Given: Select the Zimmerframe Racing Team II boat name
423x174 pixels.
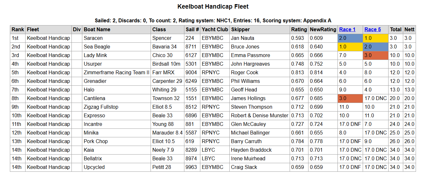Looking at the screenshot, I should click(116, 72).
